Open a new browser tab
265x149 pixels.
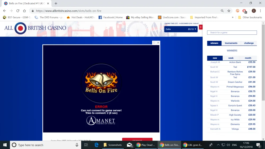[x=56, y=3]
